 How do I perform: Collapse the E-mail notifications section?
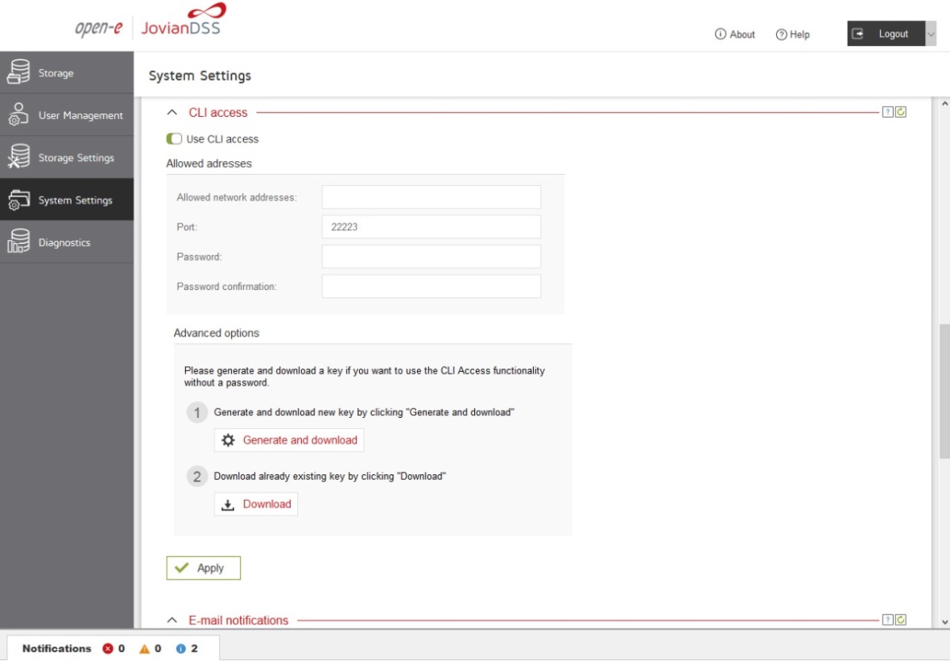coord(172,621)
